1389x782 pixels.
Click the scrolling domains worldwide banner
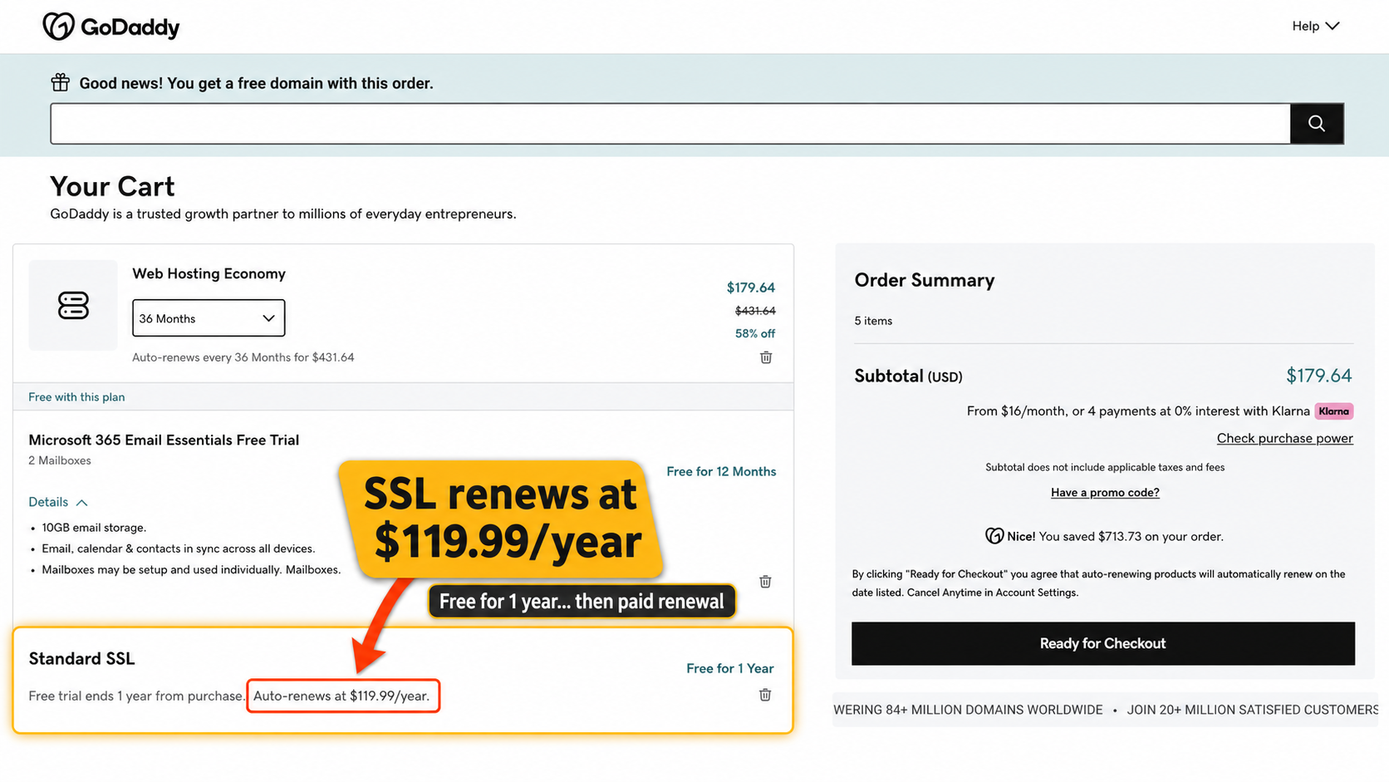pos(1105,710)
